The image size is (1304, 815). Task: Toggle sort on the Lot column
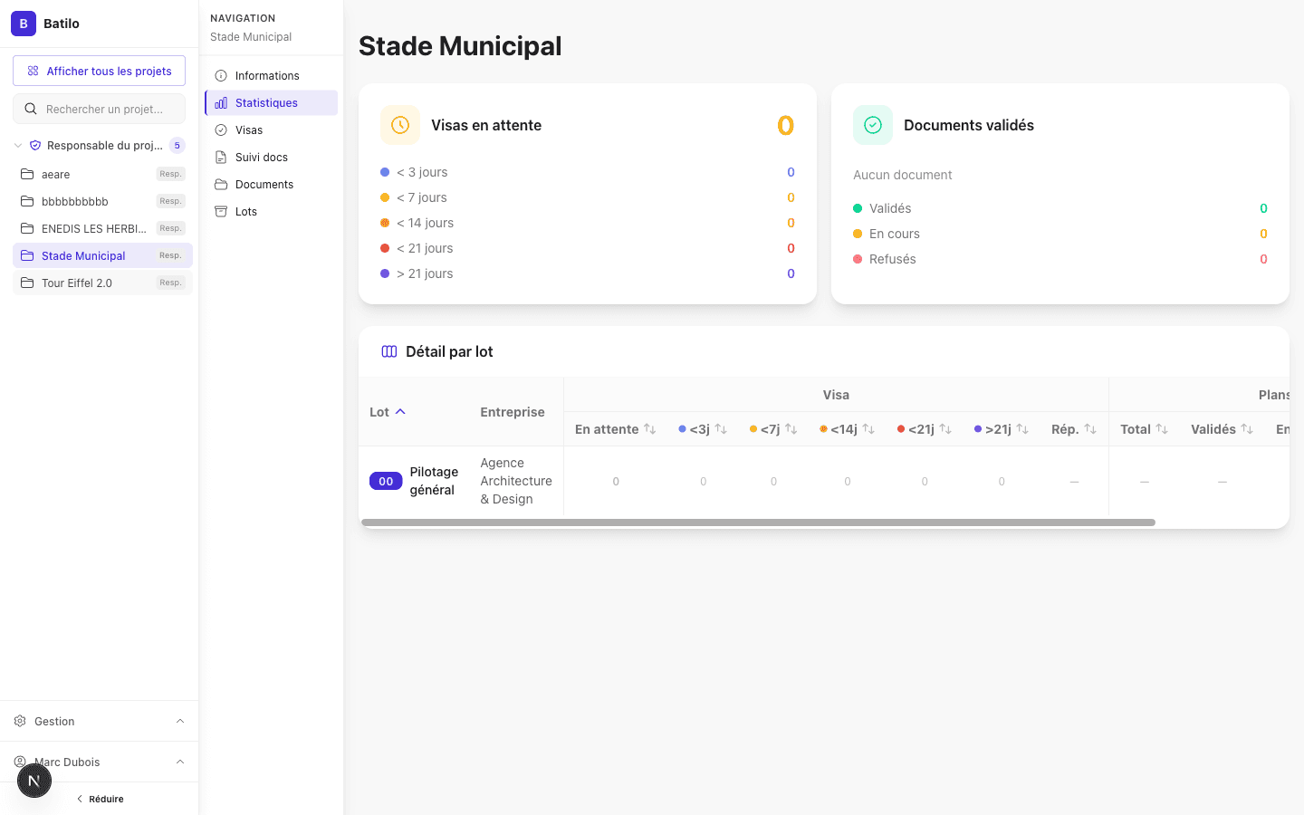pyautogui.click(x=387, y=411)
